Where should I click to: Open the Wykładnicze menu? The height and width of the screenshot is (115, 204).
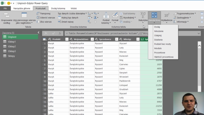click(167, 18)
